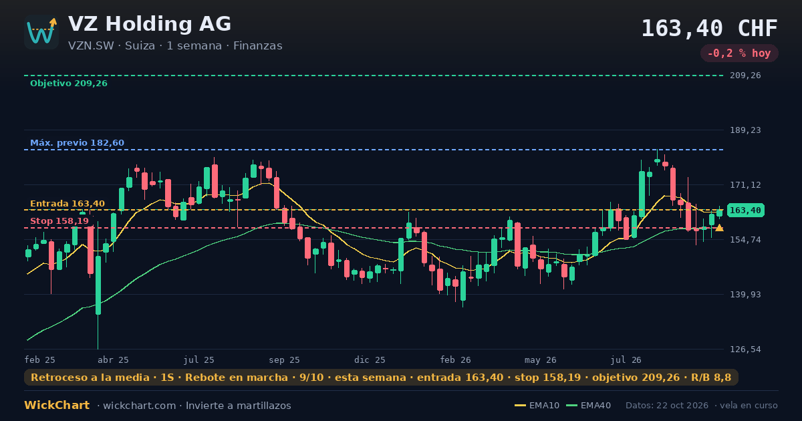Click the feb 25 date axis label

(x=40, y=360)
